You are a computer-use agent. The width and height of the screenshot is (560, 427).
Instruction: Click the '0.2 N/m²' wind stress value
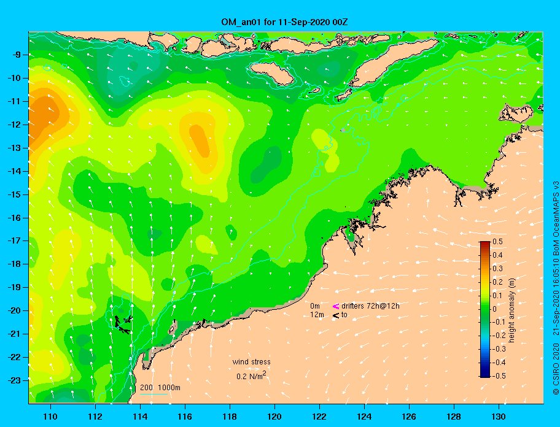coord(251,376)
